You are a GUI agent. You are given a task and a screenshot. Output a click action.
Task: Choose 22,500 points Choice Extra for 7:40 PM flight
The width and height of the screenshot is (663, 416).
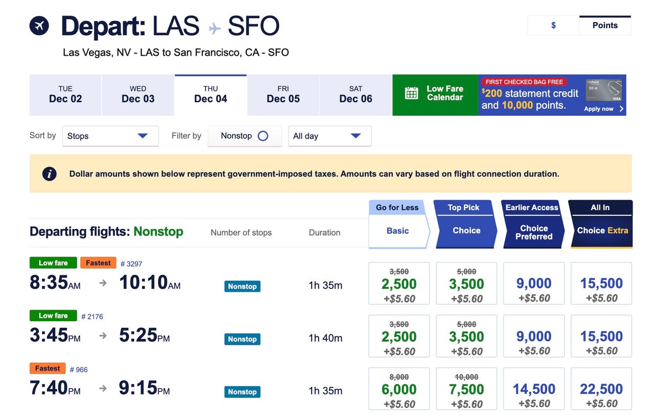click(601, 389)
